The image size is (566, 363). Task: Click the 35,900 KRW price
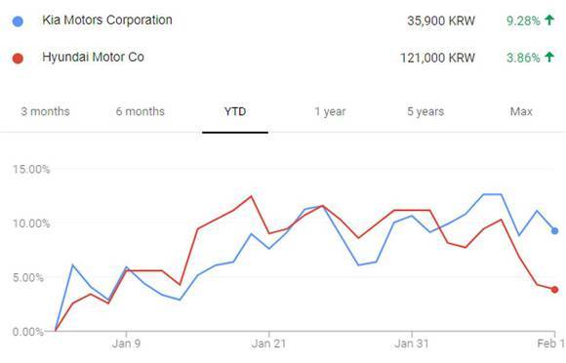[x=441, y=20]
